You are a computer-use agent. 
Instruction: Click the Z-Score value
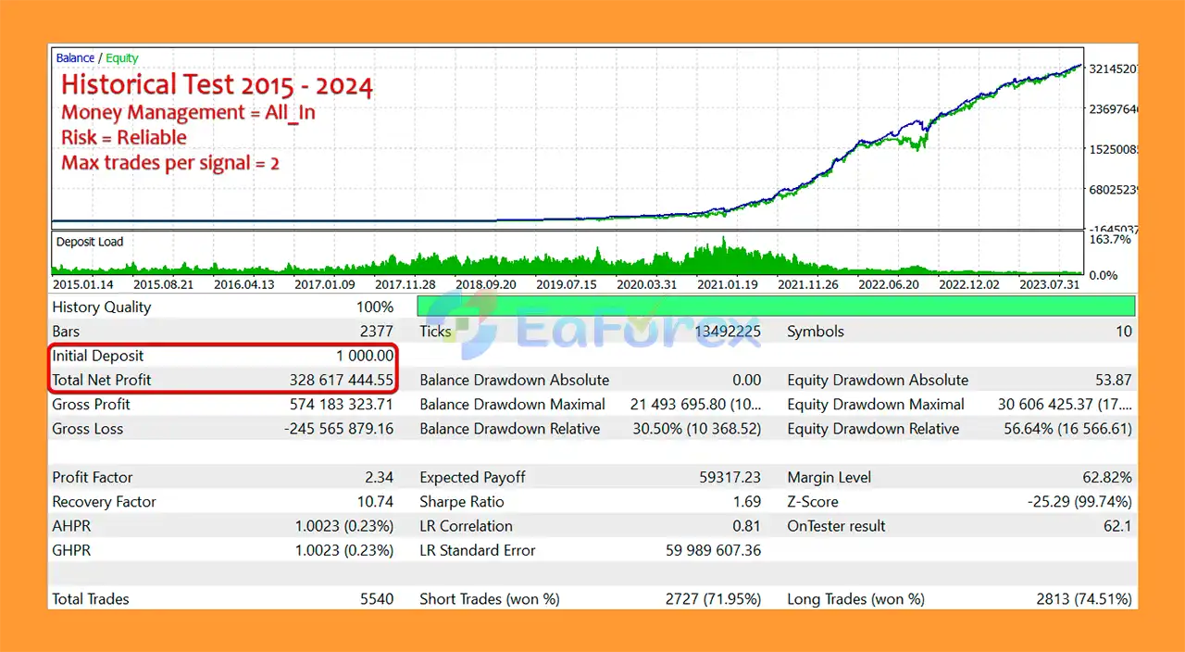click(1079, 502)
